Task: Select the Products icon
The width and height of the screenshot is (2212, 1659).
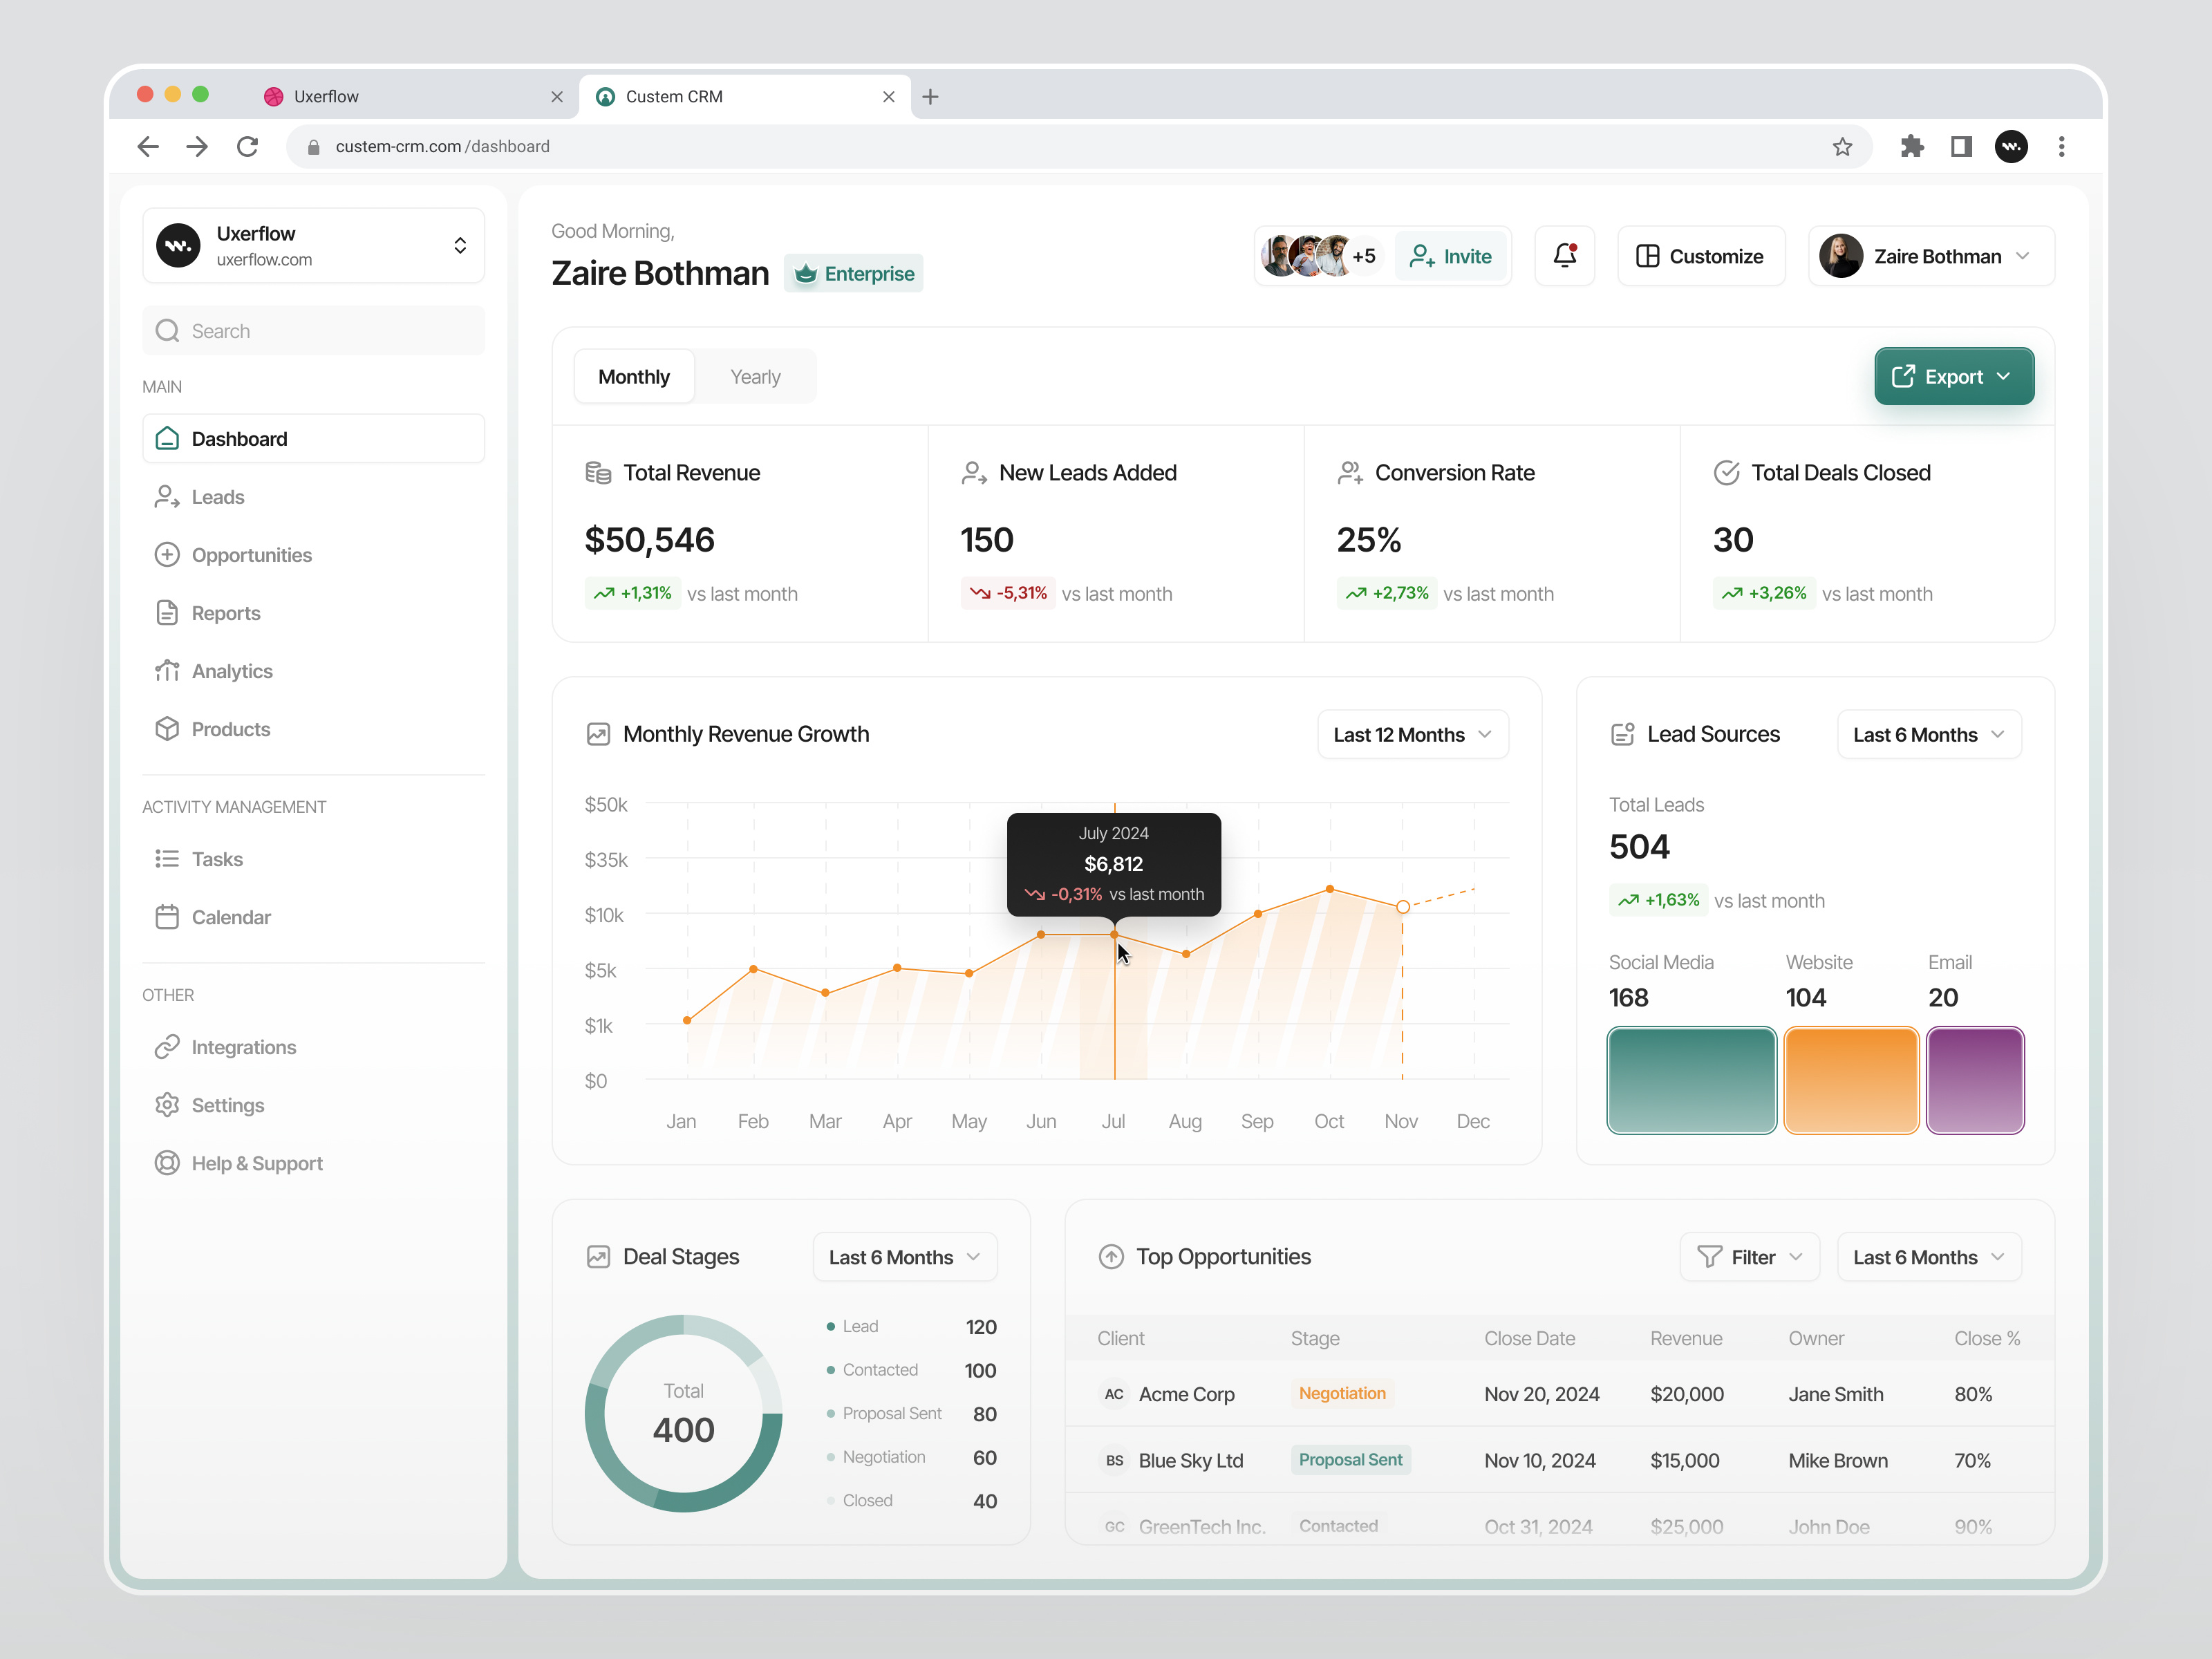Action: click(168, 729)
